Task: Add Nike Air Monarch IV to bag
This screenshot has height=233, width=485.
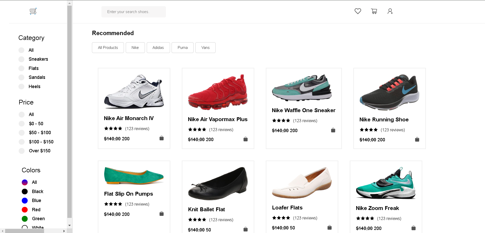Action: pyautogui.click(x=162, y=138)
